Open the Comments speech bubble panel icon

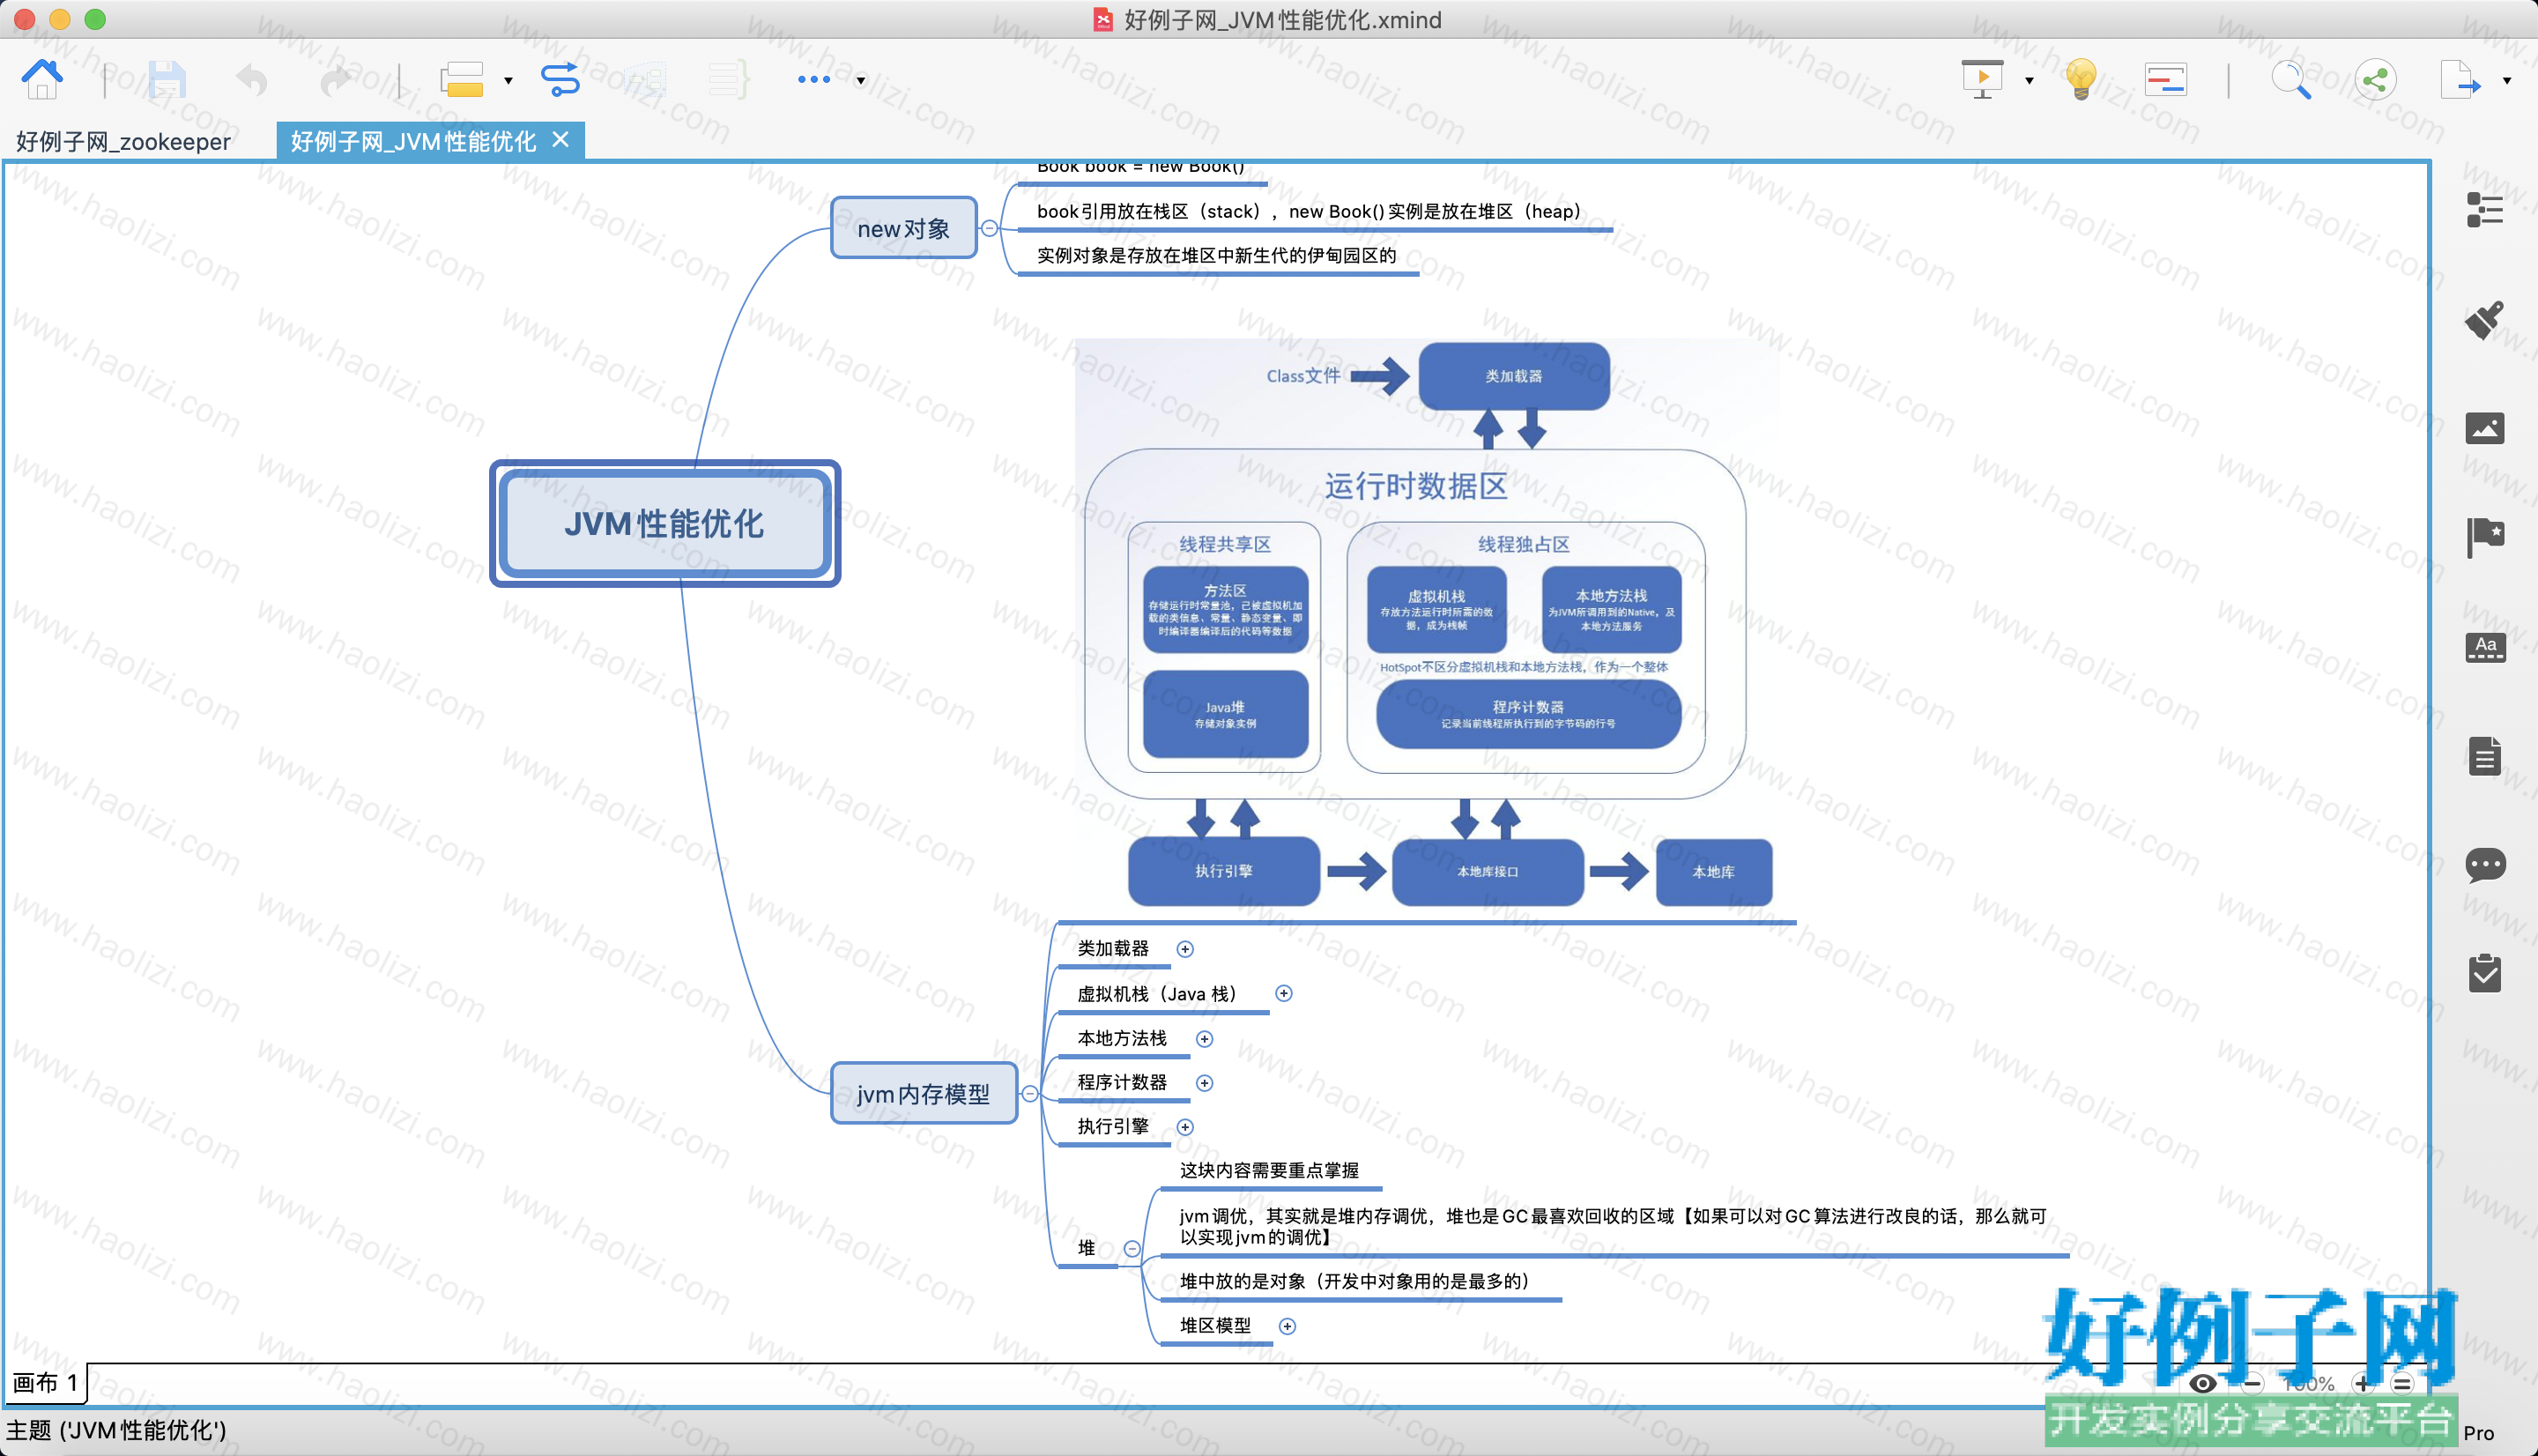click(2485, 865)
